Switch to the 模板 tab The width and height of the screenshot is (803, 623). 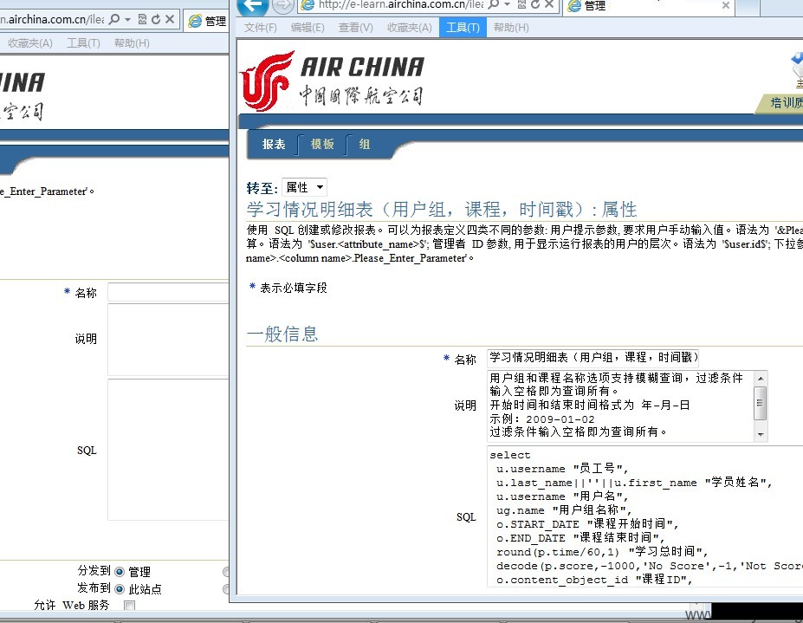(x=322, y=145)
